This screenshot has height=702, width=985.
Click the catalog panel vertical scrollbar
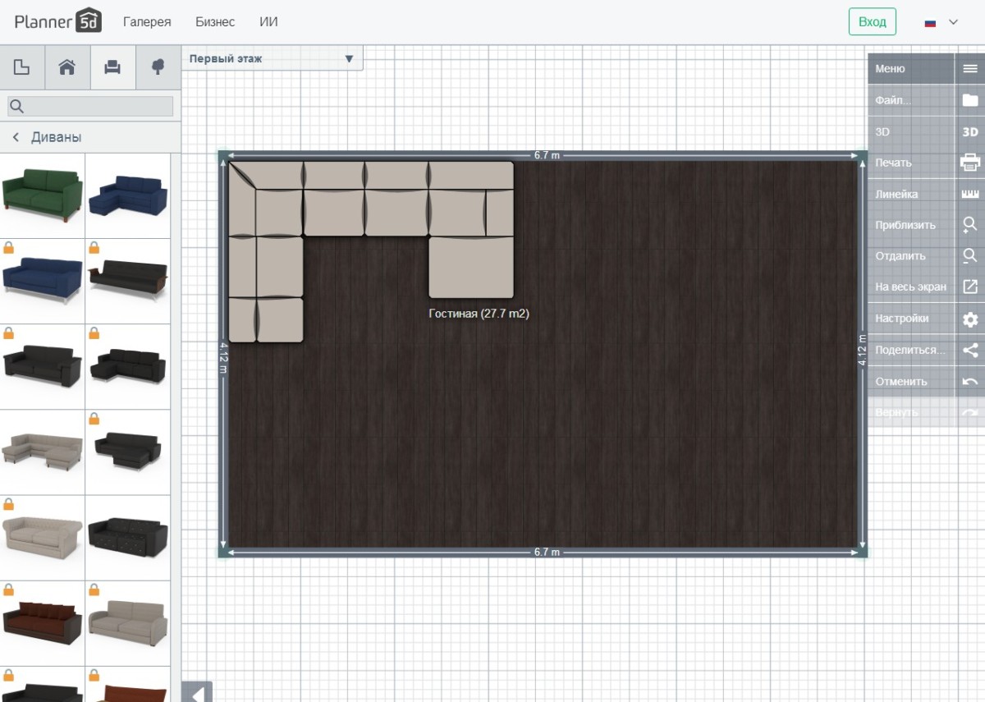coord(175,427)
